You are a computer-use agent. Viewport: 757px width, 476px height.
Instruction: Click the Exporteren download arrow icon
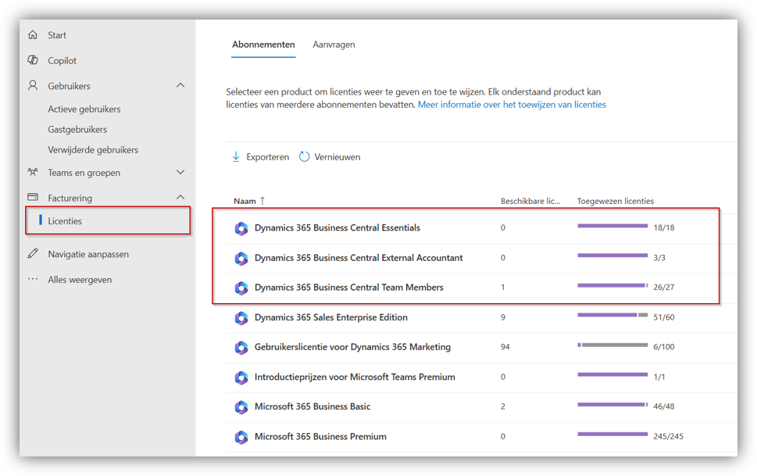click(236, 156)
